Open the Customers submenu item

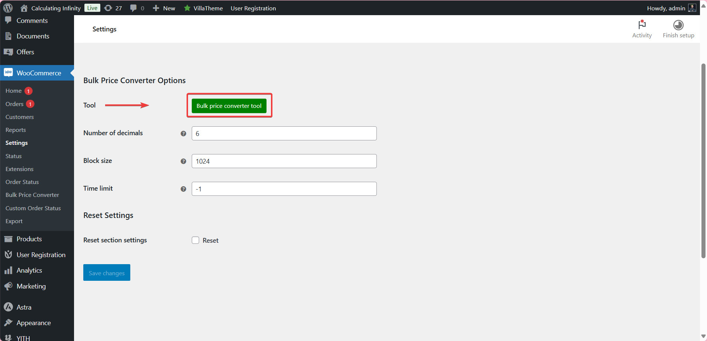pos(20,117)
